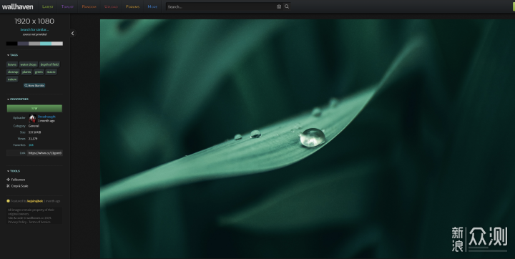Select the black color swatch
This screenshot has height=259, width=515.
12,44
